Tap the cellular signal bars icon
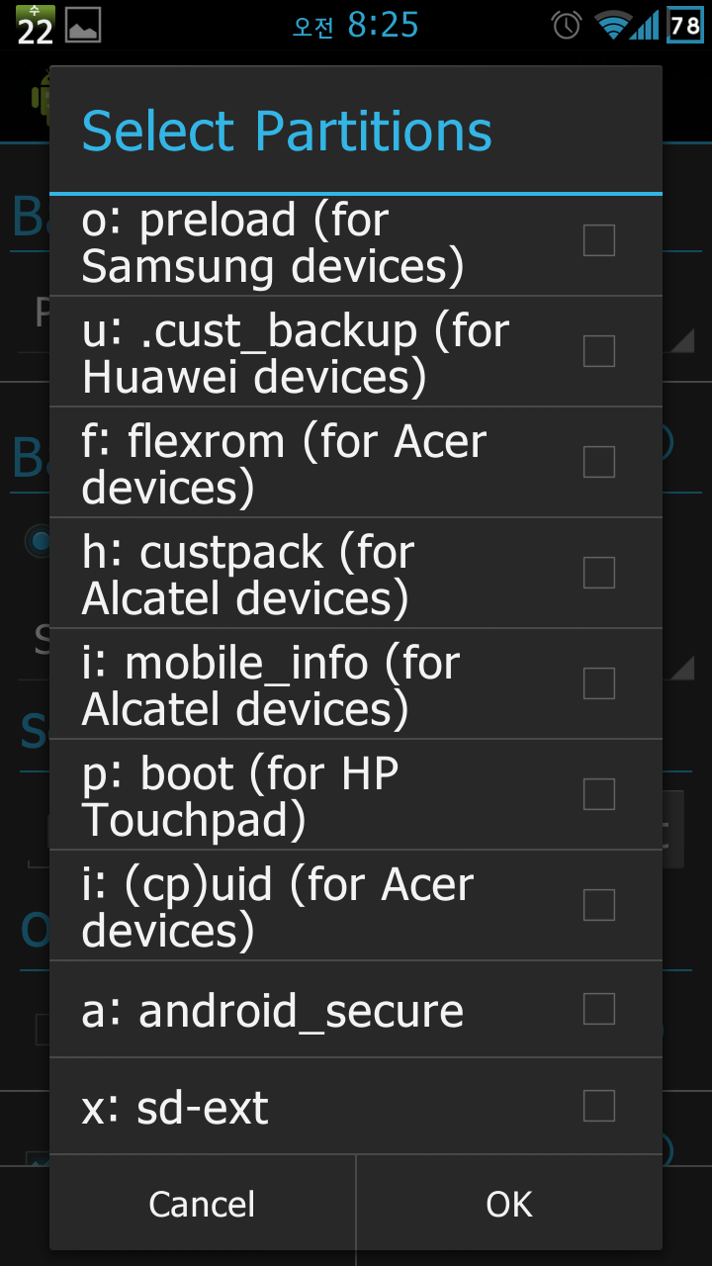The width and height of the screenshot is (712, 1266). click(x=647, y=25)
